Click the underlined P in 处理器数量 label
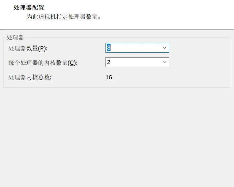 42,48
